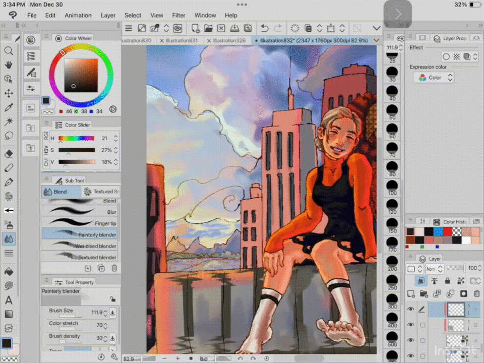Toggle Clip to Layer Below
The image size is (484, 363).
(x=420, y=281)
